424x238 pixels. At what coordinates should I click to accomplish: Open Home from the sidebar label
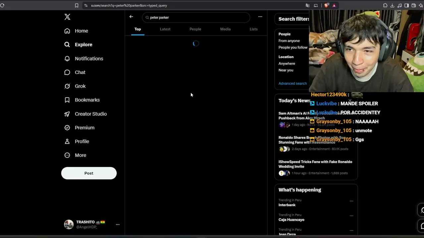click(81, 31)
